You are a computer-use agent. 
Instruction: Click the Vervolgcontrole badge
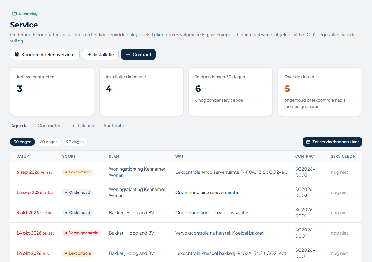82,233
